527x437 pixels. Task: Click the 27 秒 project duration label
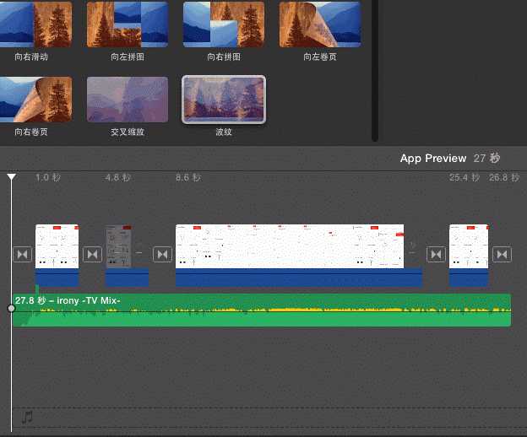click(x=486, y=158)
